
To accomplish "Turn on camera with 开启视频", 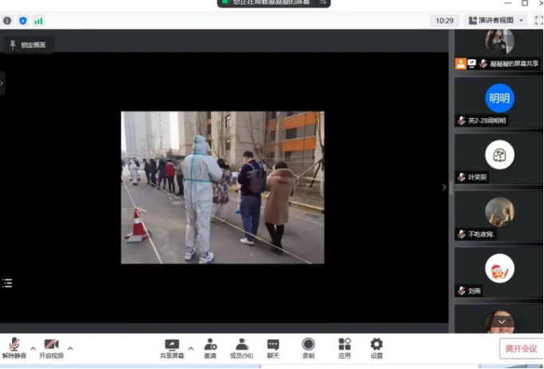I will click(x=51, y=344).
